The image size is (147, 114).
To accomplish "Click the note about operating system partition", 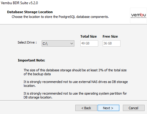I will (x=75, y=95).
